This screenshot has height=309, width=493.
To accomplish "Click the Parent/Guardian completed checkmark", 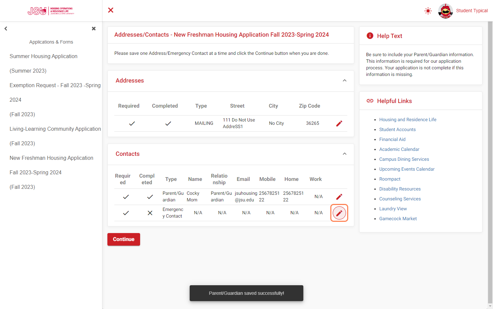I will click(x=150, y=197).
